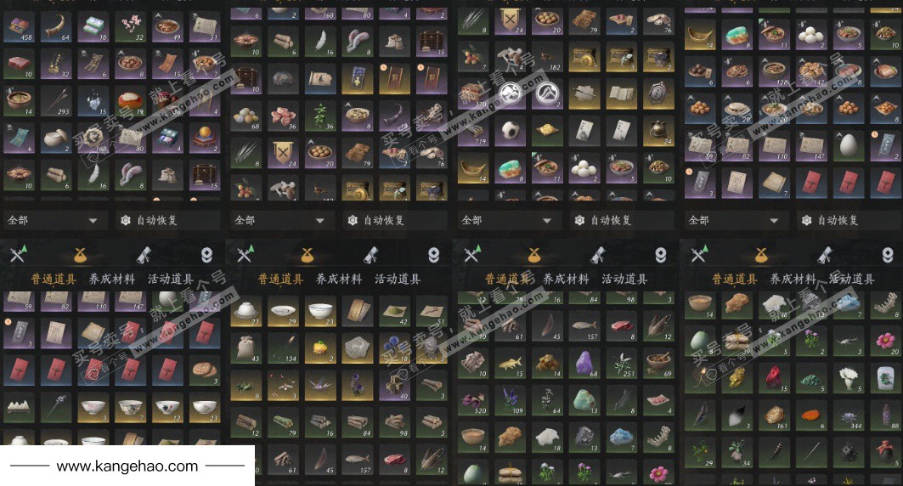Select the herb item with count 251
Image resolution: width=903 pixels, height=486 pixels.
point(622,364)
